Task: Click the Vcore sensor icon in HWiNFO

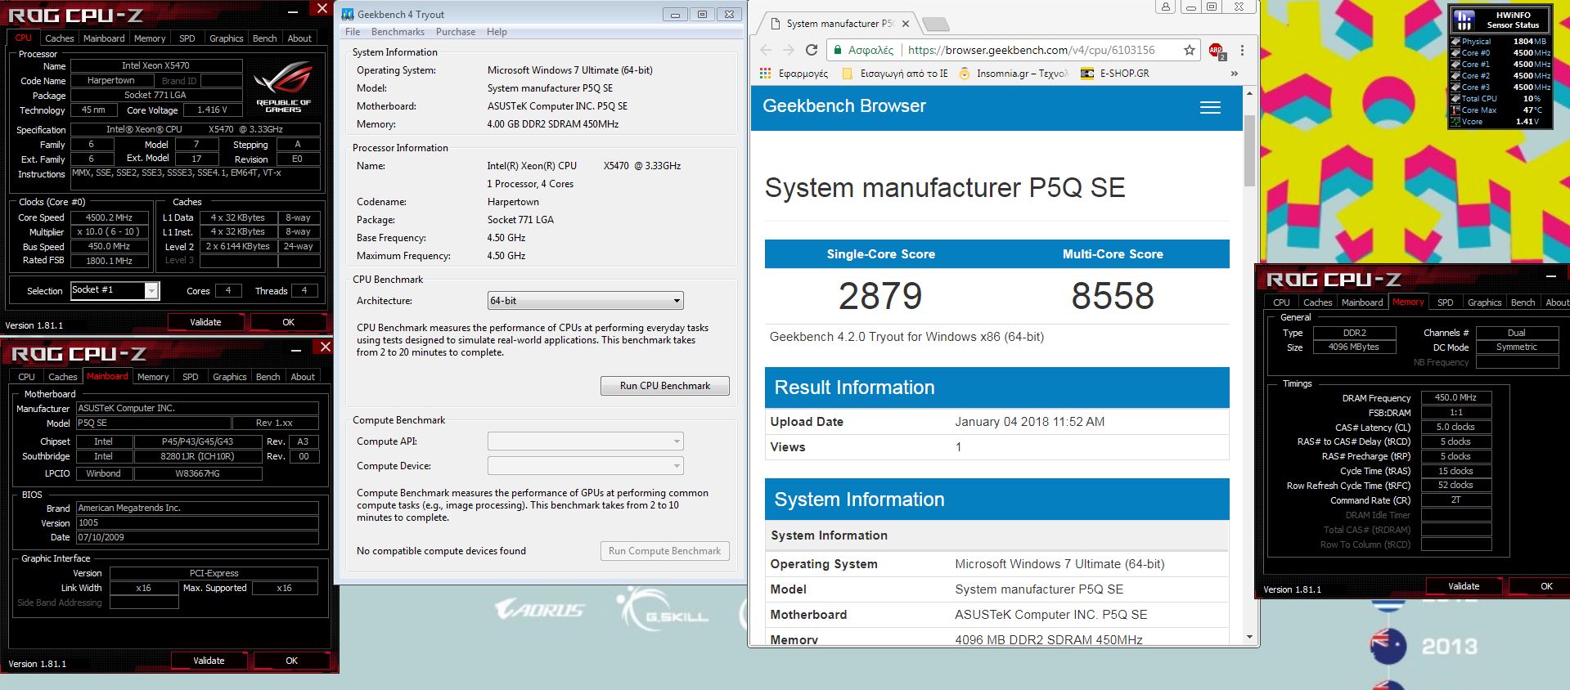Action: [x=1455, y=122]
